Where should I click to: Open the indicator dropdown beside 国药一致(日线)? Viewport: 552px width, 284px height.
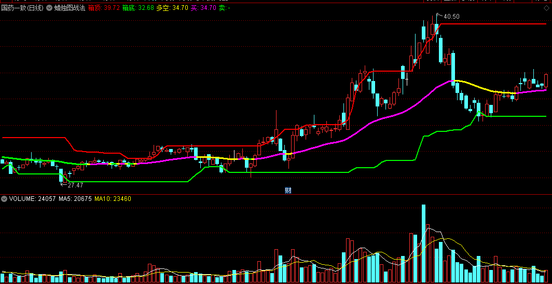pyautogui.click(x=49, y=8)
